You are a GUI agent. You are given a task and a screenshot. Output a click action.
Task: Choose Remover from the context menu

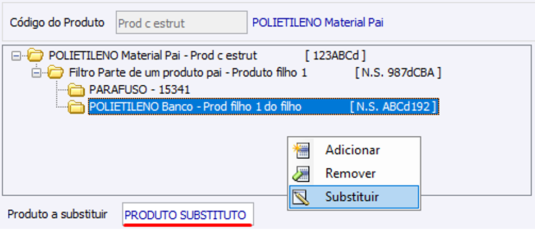click(350, 174)
